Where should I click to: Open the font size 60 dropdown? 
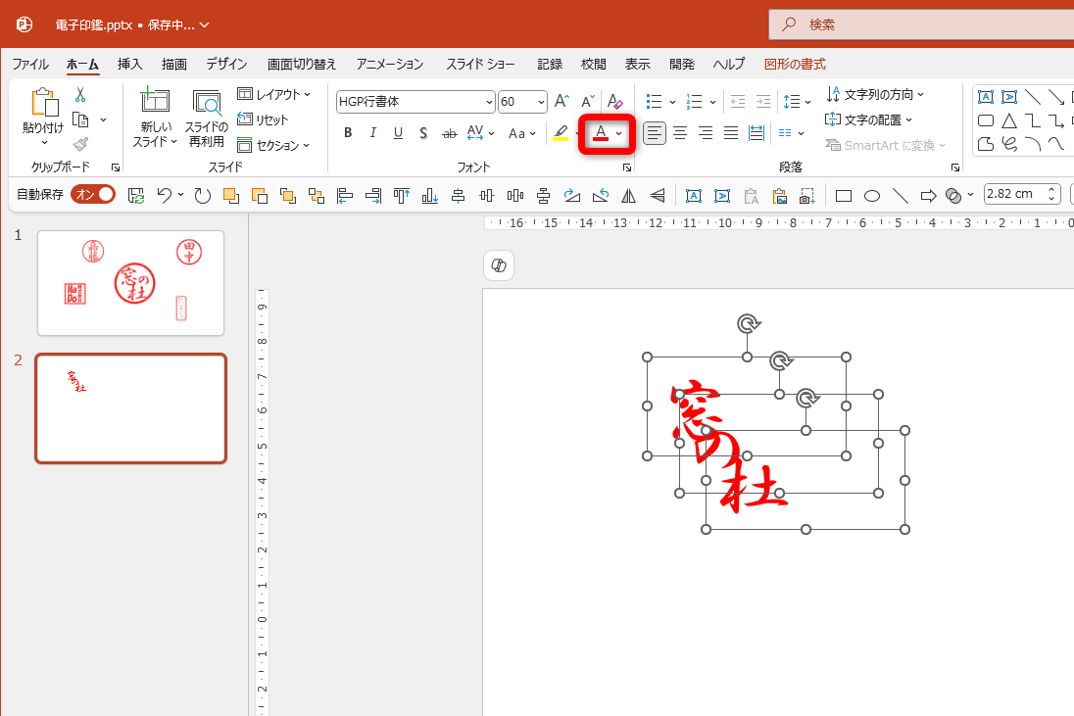point(541,102)
